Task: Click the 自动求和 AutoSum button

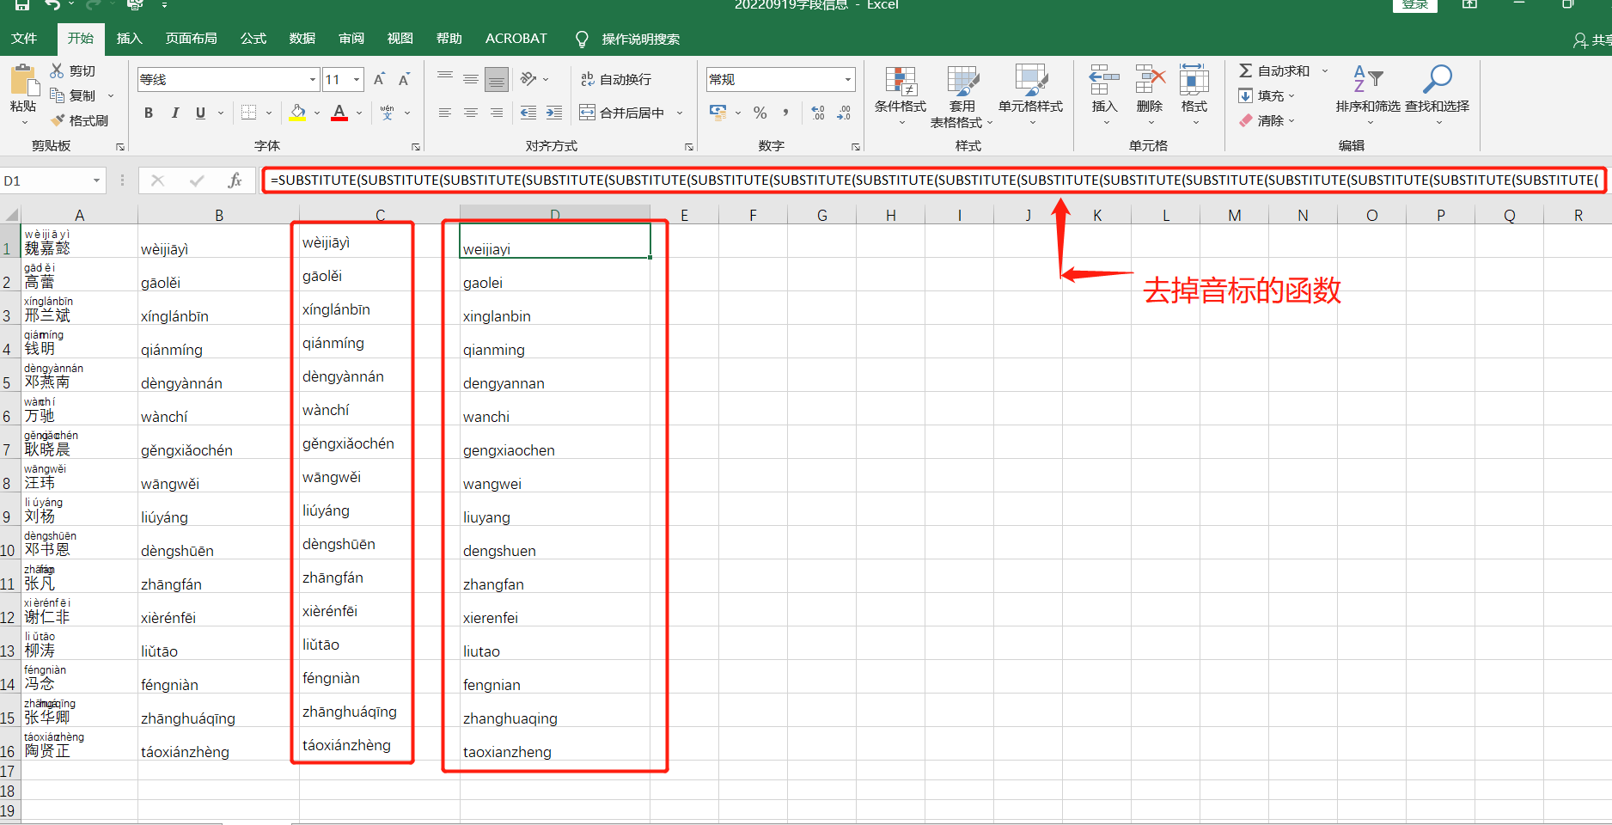Action: point(1274,70)
